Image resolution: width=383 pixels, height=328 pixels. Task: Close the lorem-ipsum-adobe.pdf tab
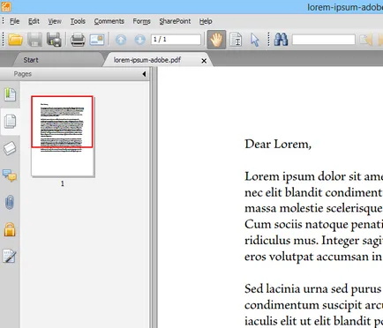[x=204, y=61]
